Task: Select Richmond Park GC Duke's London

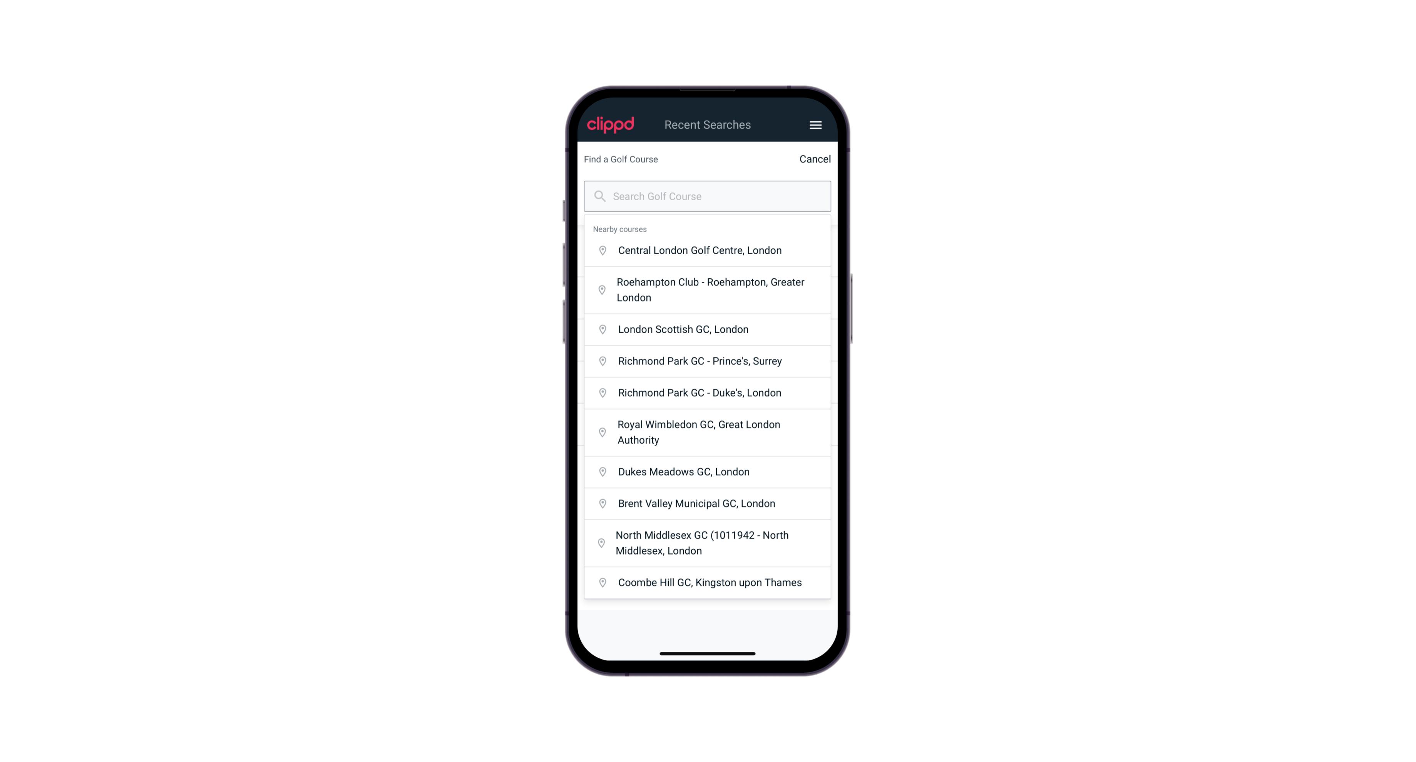Action: coord(707,392)
